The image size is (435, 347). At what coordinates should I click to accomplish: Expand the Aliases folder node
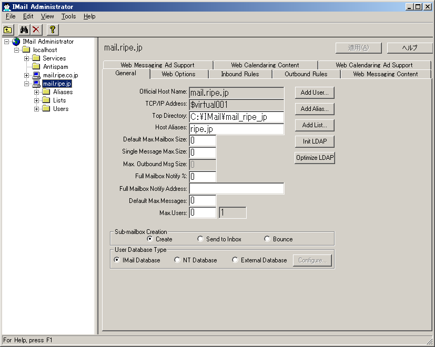pos(37,92)
